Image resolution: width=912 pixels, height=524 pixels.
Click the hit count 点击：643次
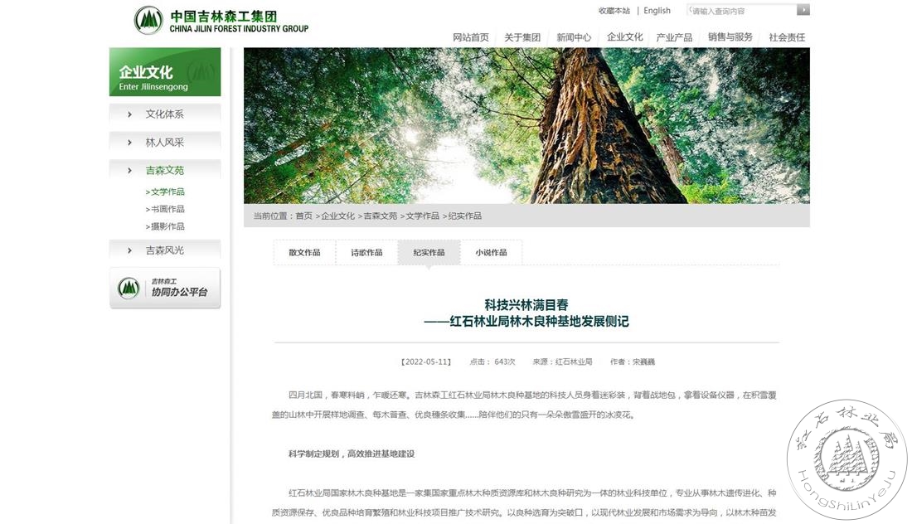click(492, 361)
